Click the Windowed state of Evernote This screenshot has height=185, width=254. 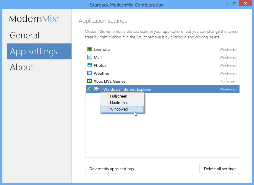[228, 49]
